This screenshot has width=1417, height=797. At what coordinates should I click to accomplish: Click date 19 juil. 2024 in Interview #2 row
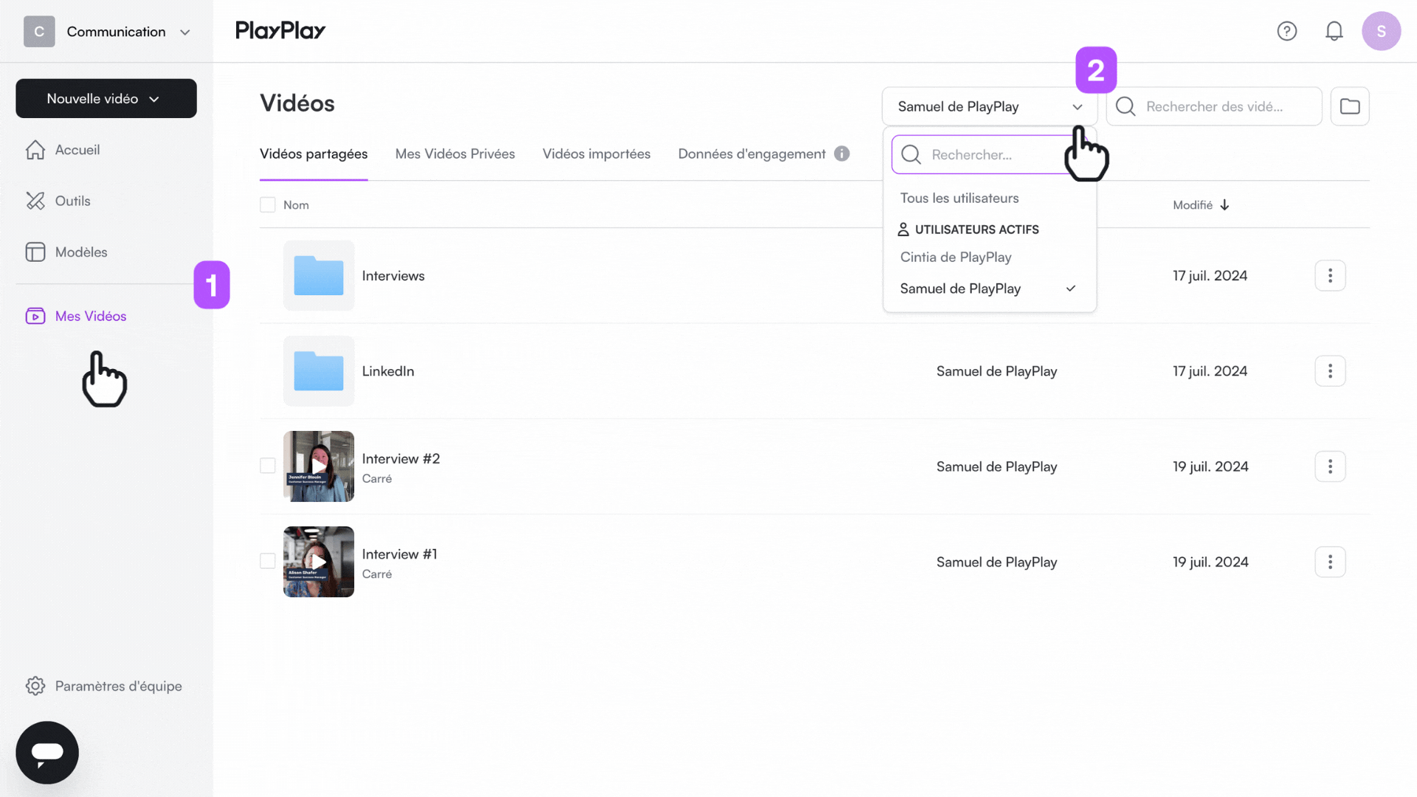coord(1210,466)
